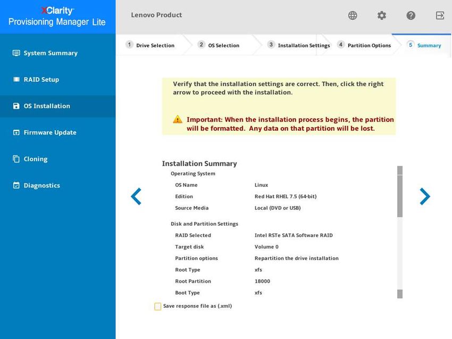Click the OS Name value Linux
Viewport: 452px width, 339px height.
262,185
